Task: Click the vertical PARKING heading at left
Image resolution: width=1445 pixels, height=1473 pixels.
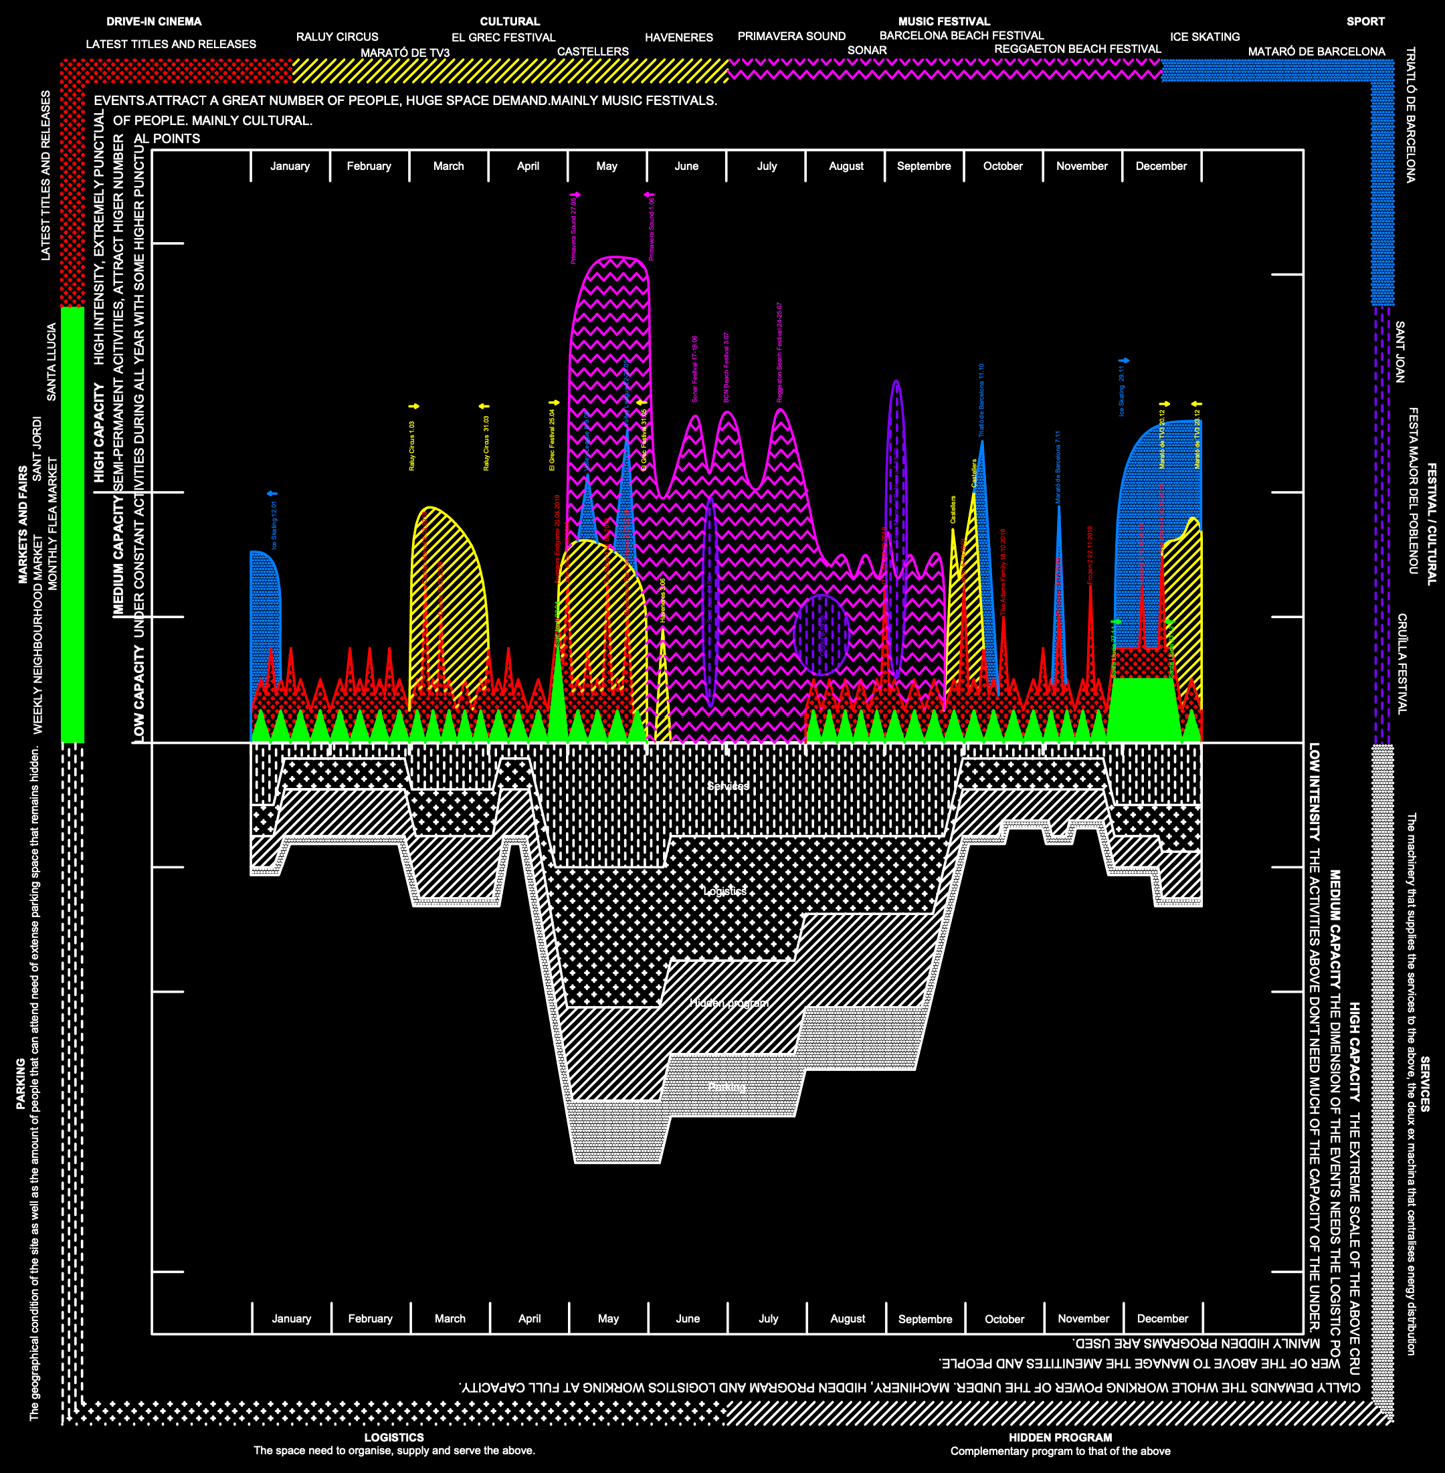Action: 21,1084
